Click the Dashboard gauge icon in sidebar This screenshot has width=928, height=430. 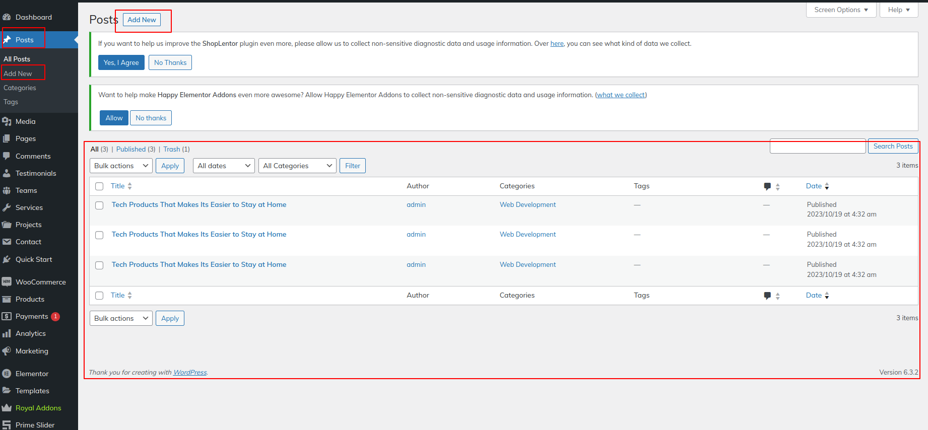tap(7, 17)
